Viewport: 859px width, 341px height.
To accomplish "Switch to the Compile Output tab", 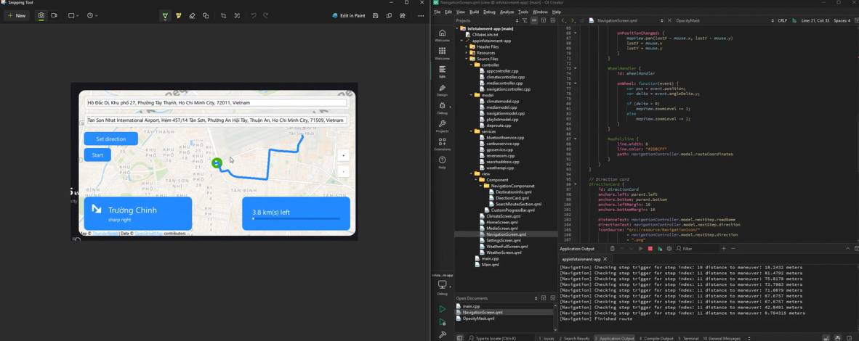I will 657,338.
